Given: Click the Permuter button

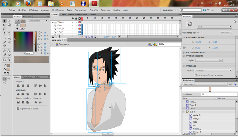Looking at the screenshot, I should pos(226,33).
